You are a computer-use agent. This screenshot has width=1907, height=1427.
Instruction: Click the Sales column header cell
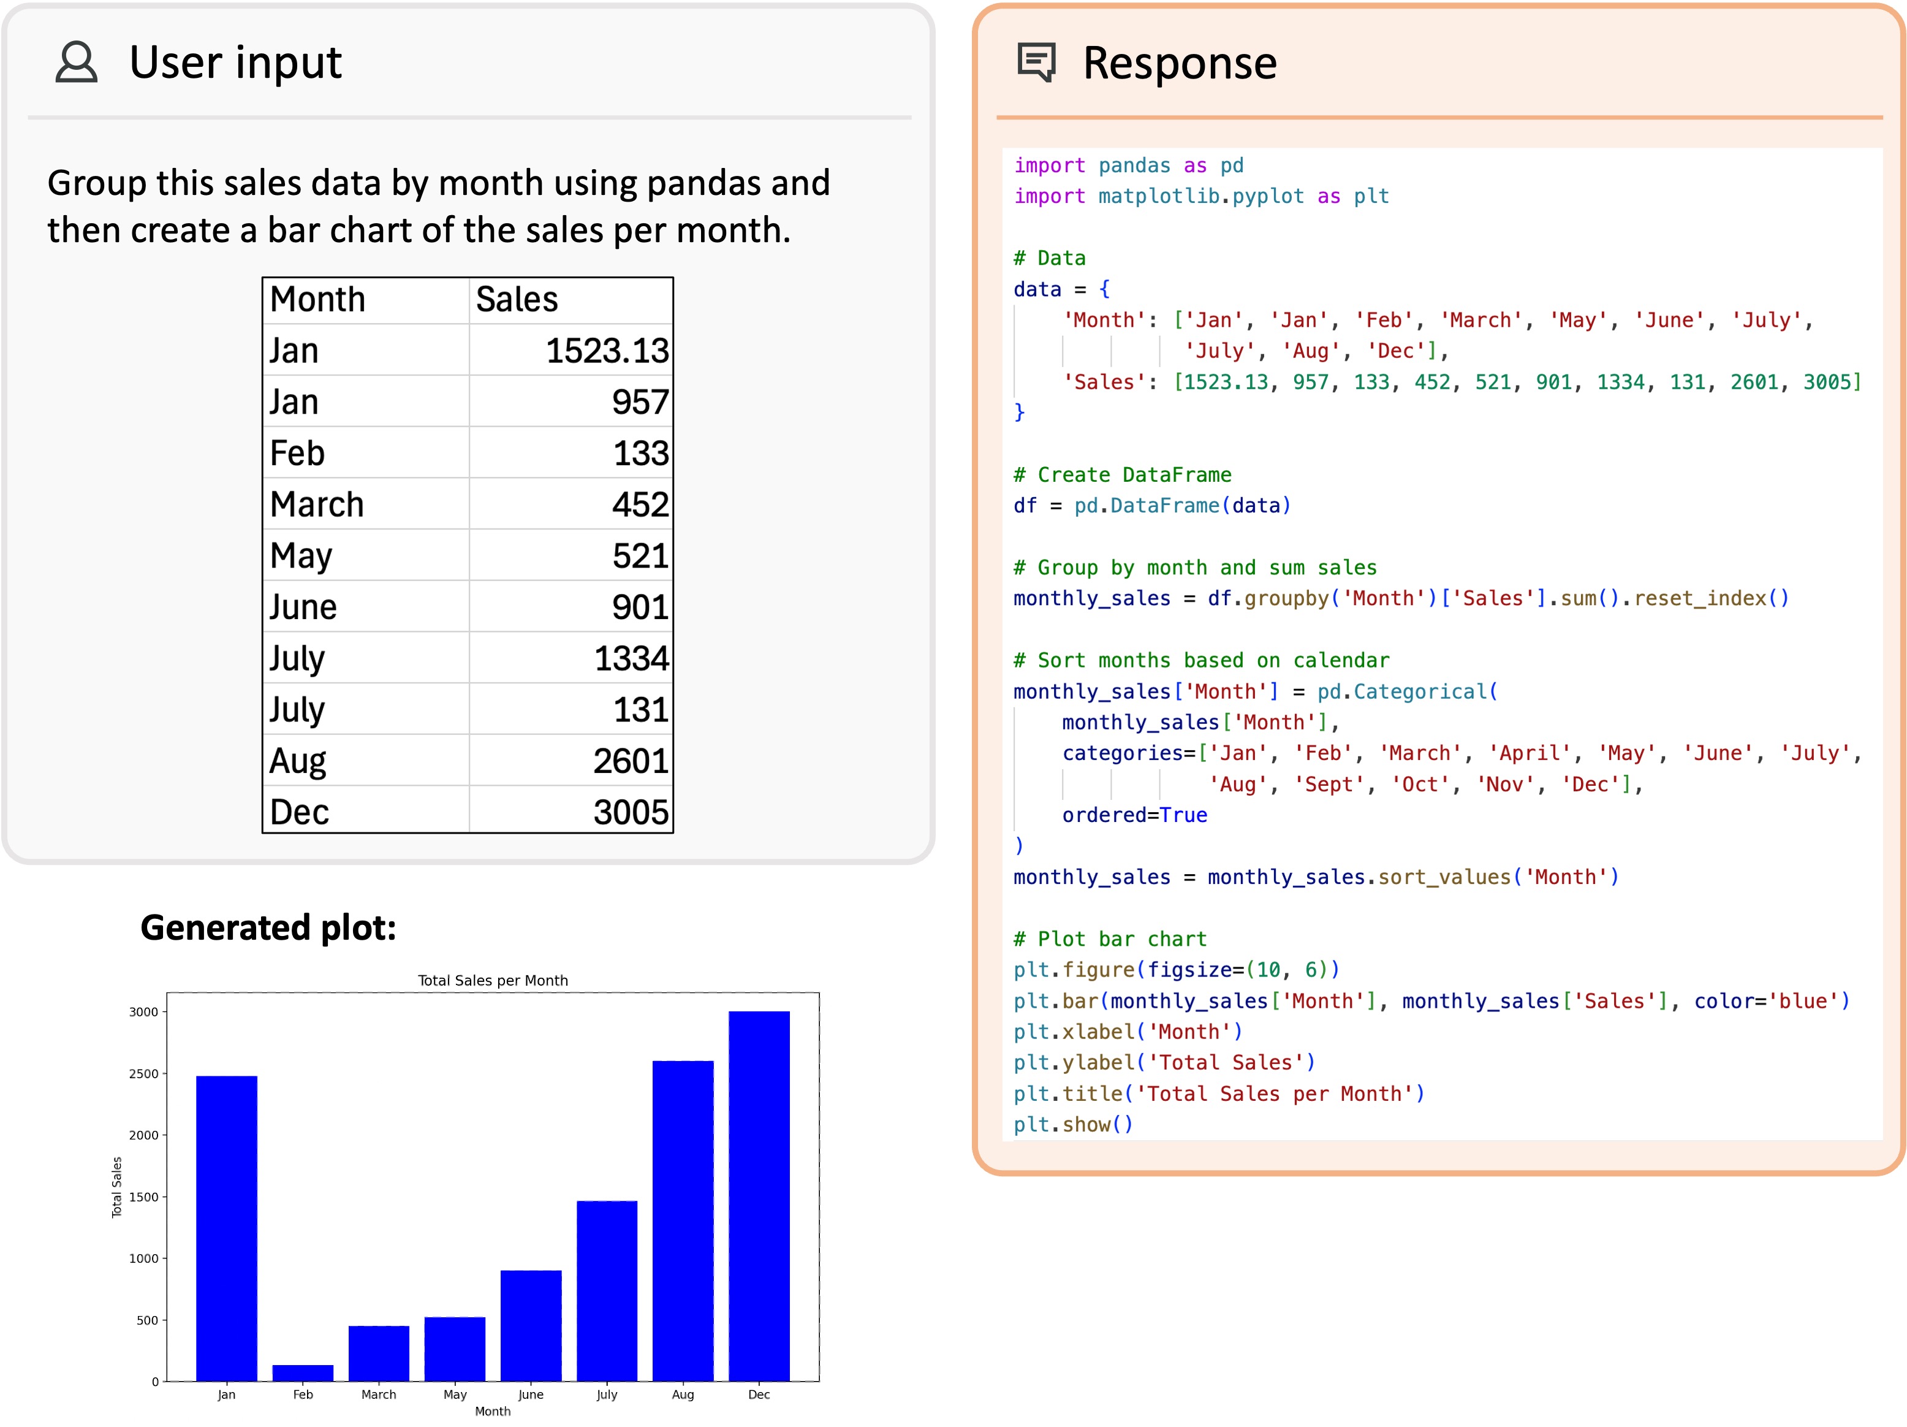pos(570,300)
